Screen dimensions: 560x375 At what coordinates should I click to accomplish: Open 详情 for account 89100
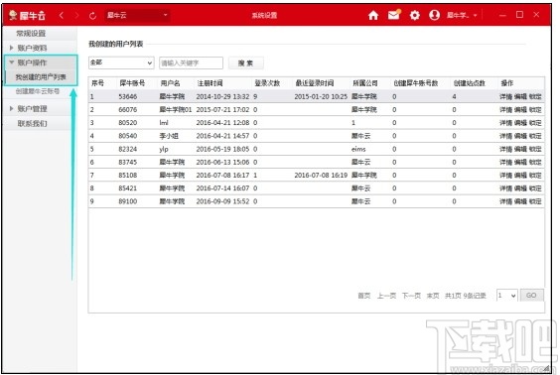pyautogui.click(x=505, y=201)
